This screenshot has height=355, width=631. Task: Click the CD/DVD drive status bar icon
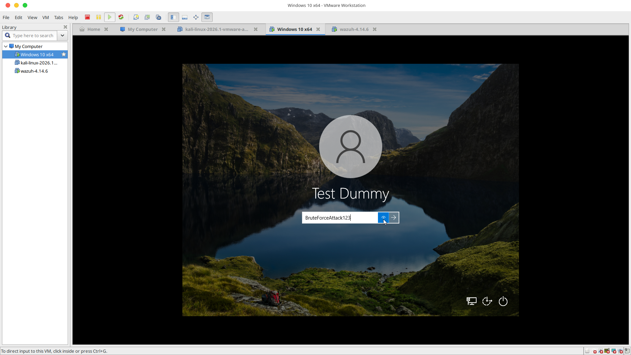pos(594,351)
